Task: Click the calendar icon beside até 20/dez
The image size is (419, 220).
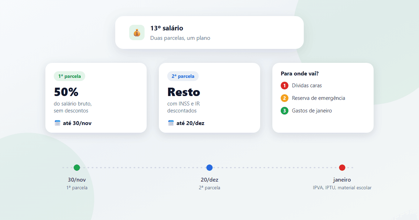Action: click(171, 123)
